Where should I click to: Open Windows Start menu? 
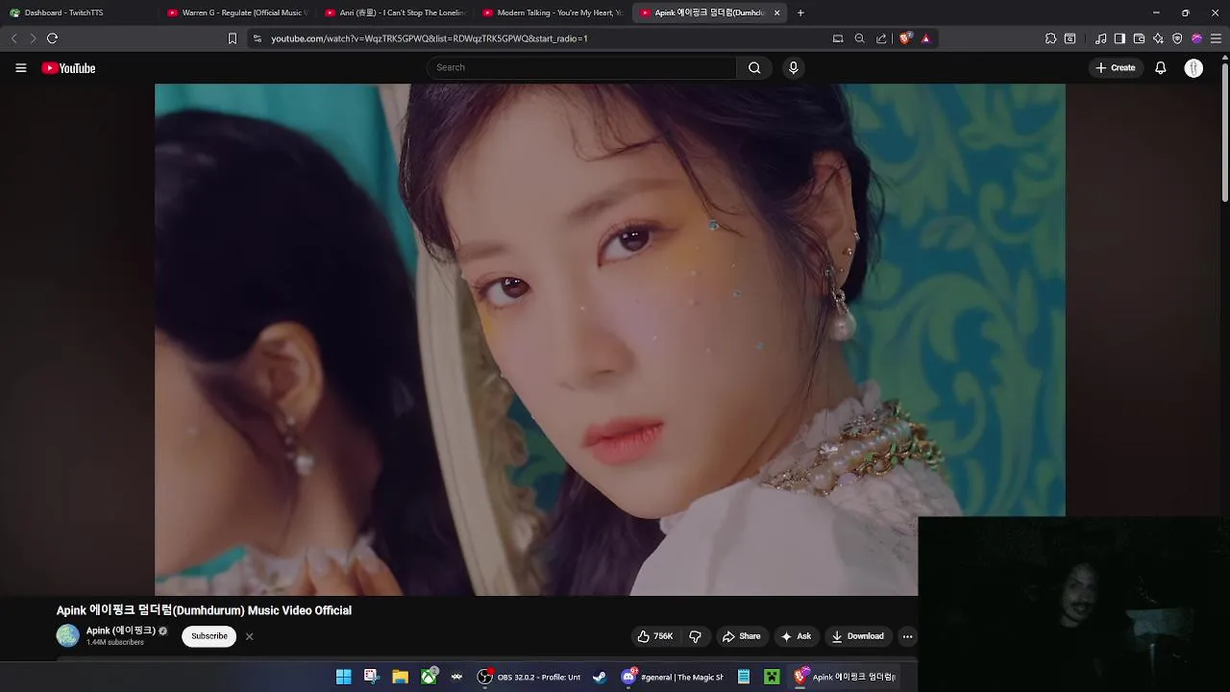(x=343, y=677)
